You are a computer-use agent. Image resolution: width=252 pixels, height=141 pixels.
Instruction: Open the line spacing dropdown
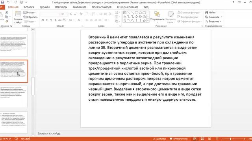(110, 14)
